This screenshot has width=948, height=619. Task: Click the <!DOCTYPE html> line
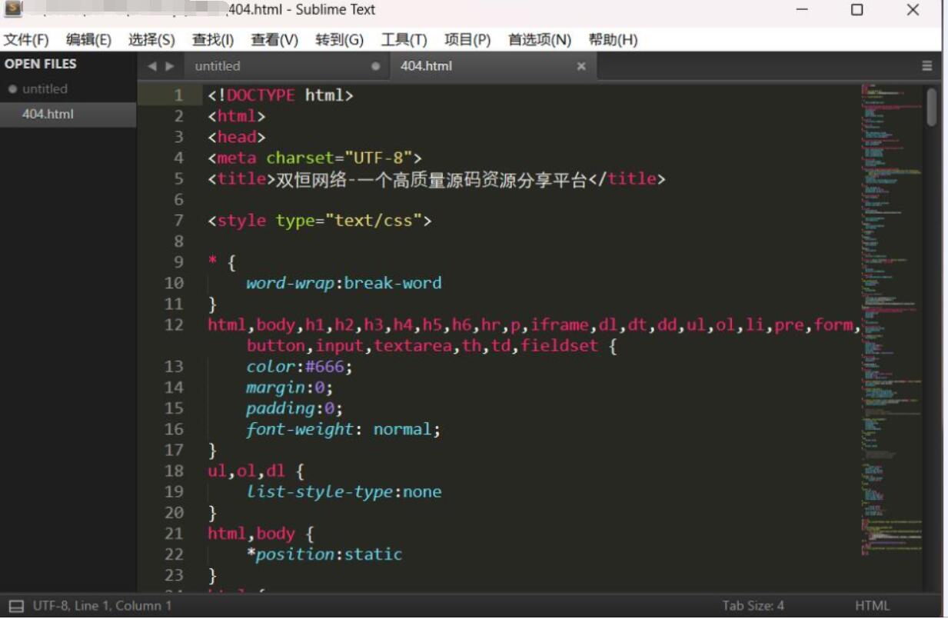pos(281,95)
